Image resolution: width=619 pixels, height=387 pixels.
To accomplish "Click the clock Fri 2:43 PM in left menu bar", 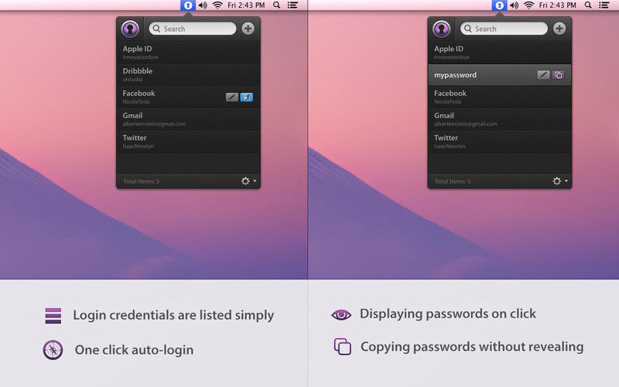I will (246, 5).
